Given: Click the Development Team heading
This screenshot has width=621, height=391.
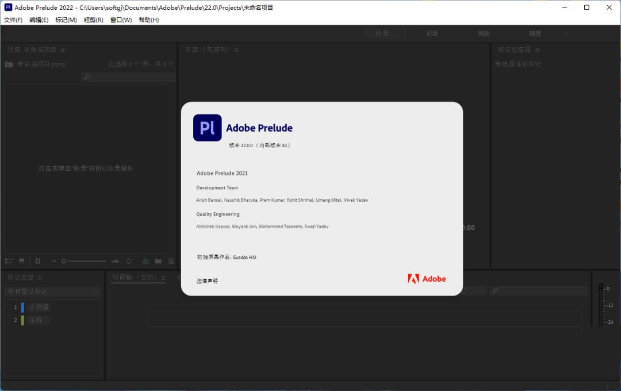Looking at the screenshot, I should 217,188.
